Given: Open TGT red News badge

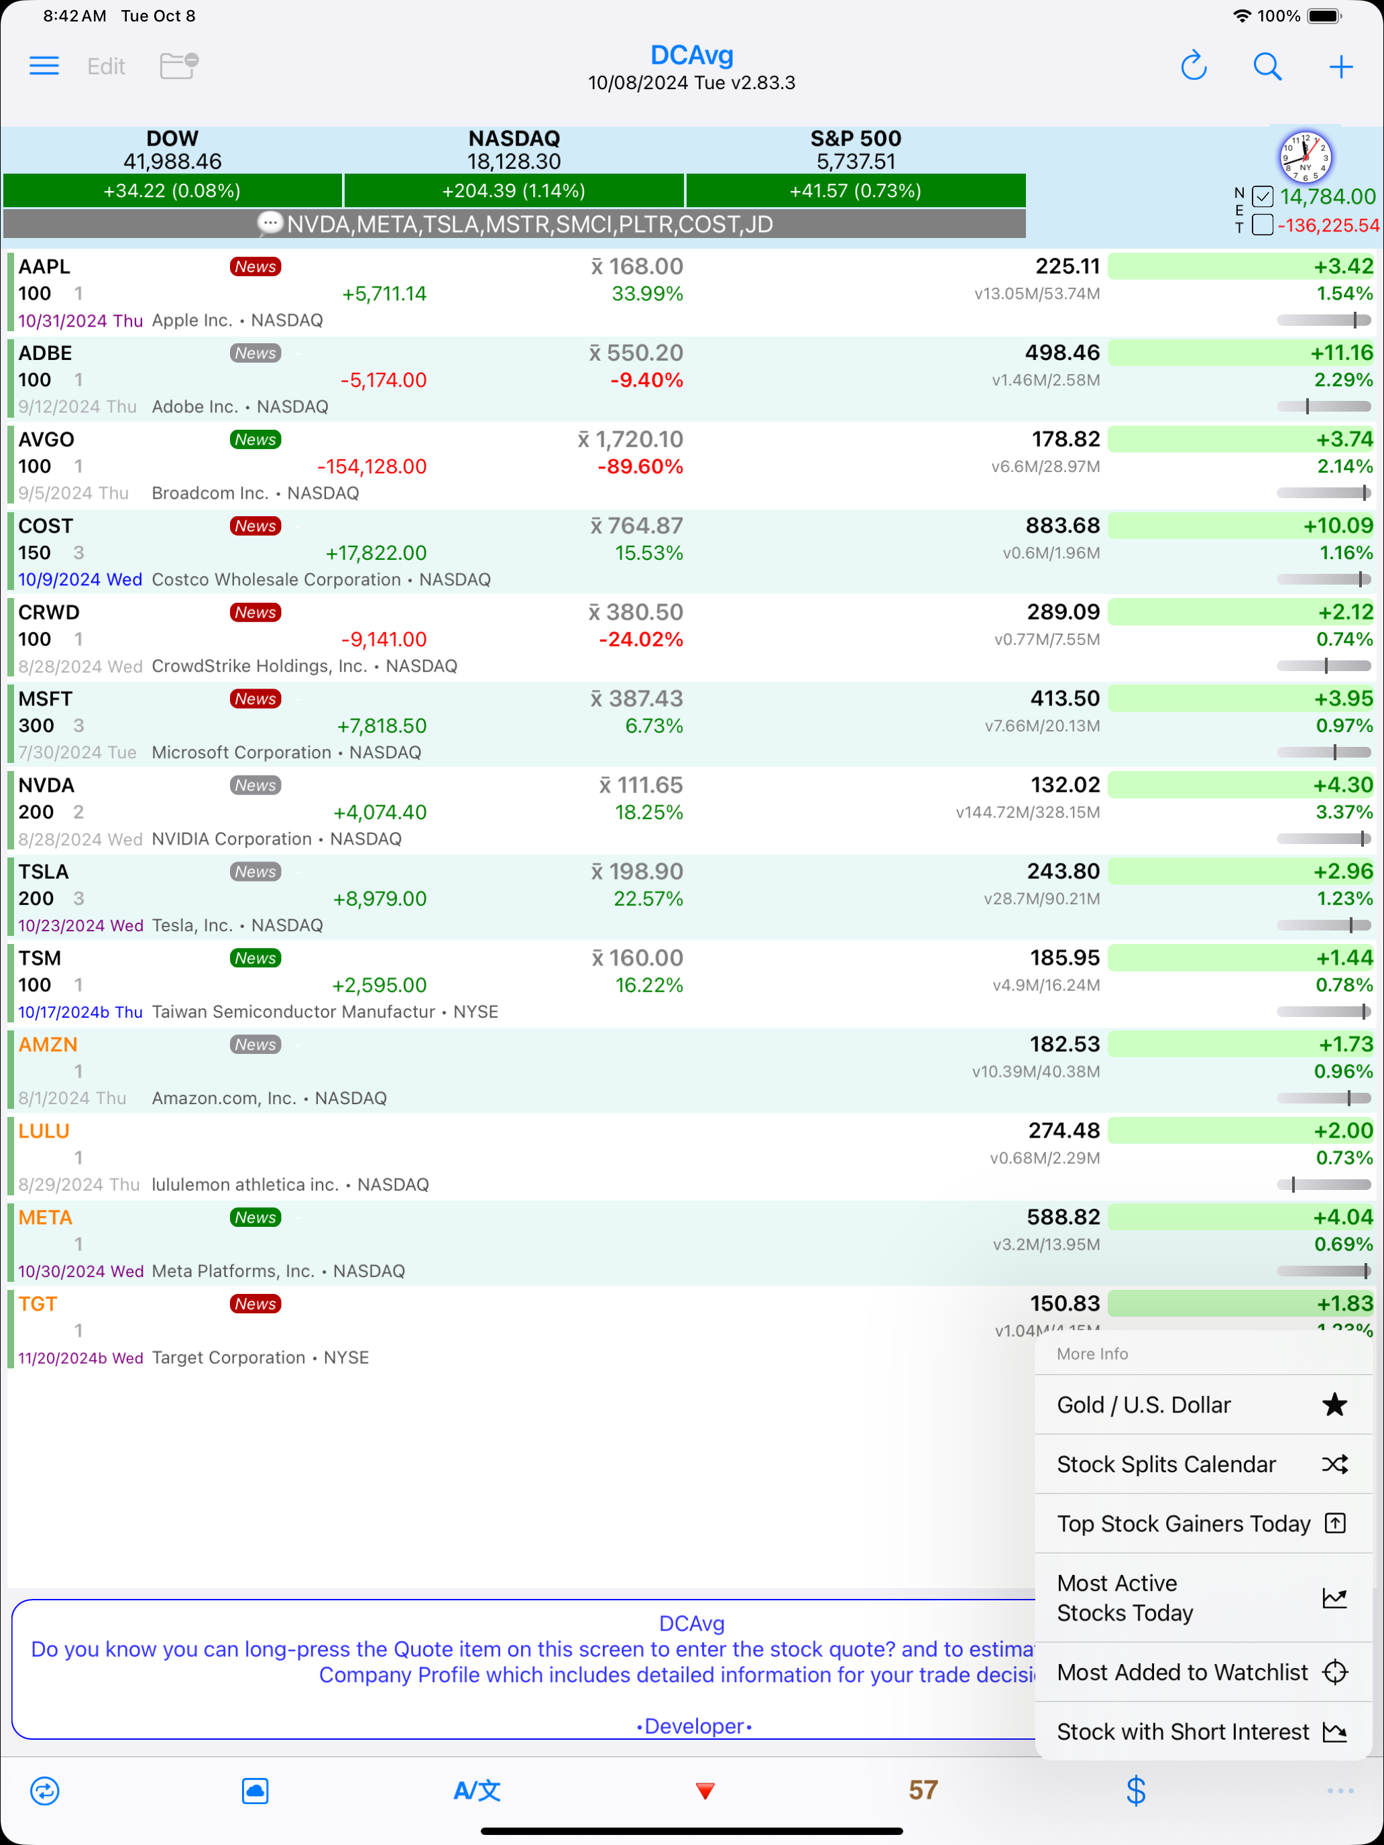Looking at the screenshot, I should click(255, 1305).
